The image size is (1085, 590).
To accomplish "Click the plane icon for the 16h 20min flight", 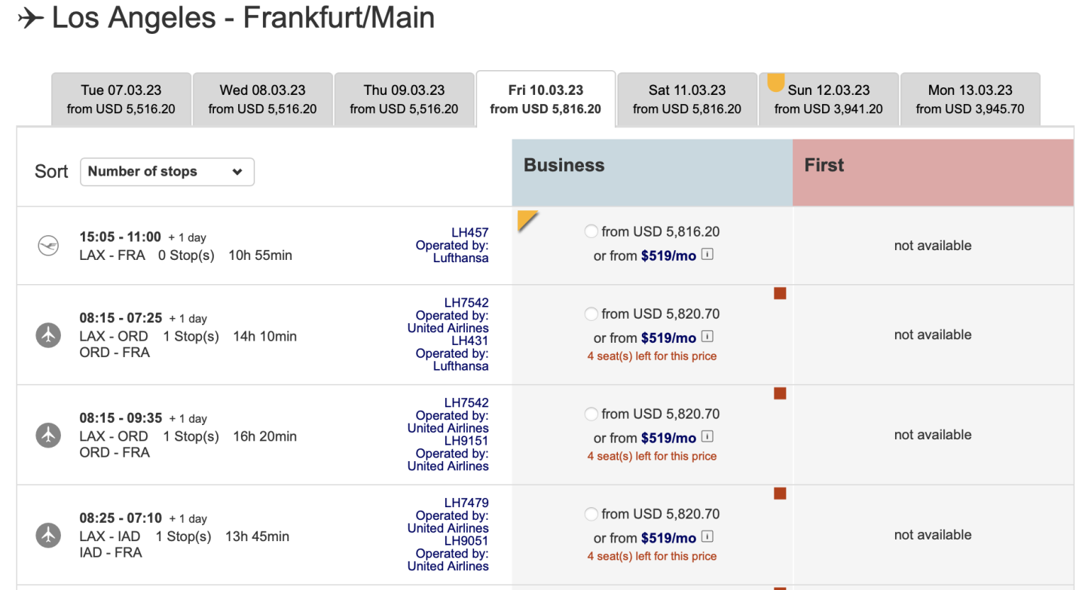I will pyautogui.click(x=48, y=435).
